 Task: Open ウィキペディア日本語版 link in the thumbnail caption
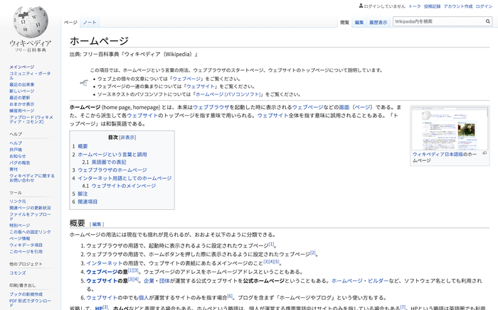pos(438,154)
